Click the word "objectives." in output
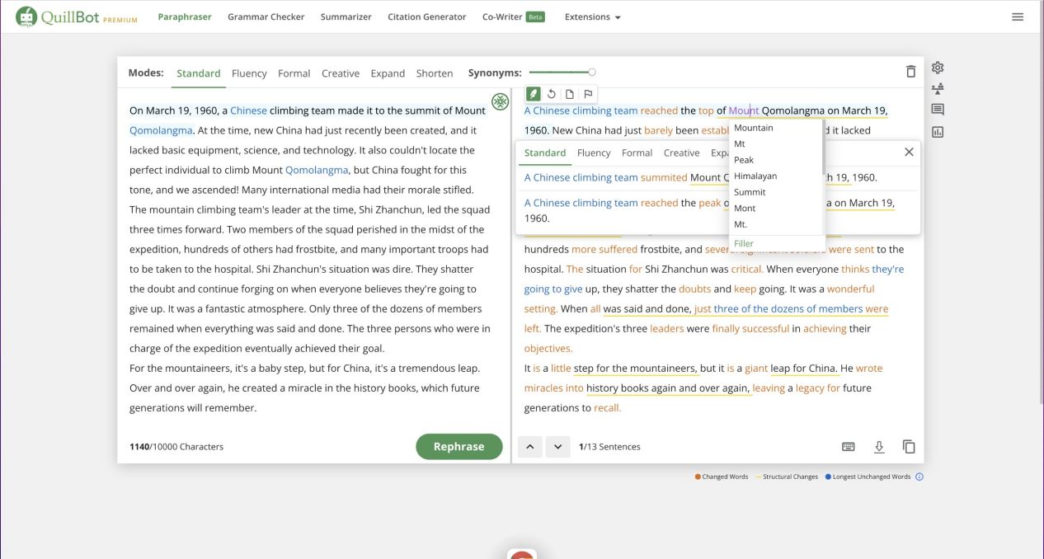This screenshot has width=1044, height=559. pyautogui.click(x=548, y=348)
